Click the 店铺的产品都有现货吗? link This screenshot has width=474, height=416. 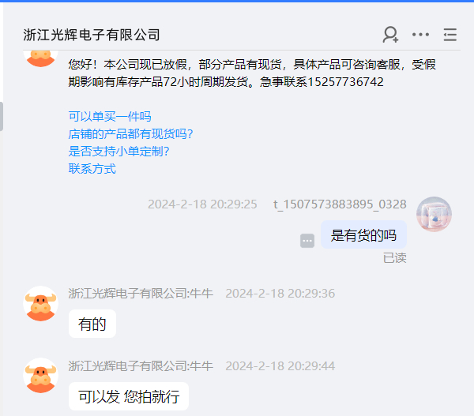coord(130,134)
